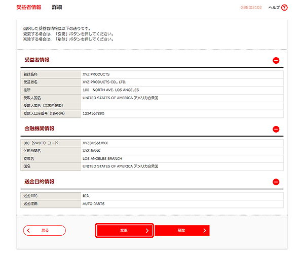Click the red 削除 button
Image resolution: width=304 pixels, height=257 pixels.
182,230
